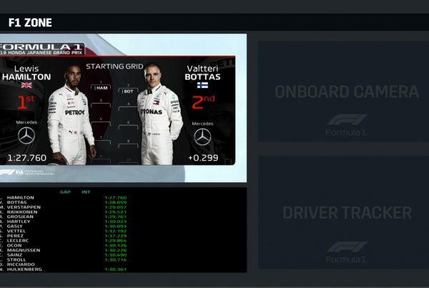
Task: Click the 'STARTING GRID' heading in the video
Action: point(114,66)
